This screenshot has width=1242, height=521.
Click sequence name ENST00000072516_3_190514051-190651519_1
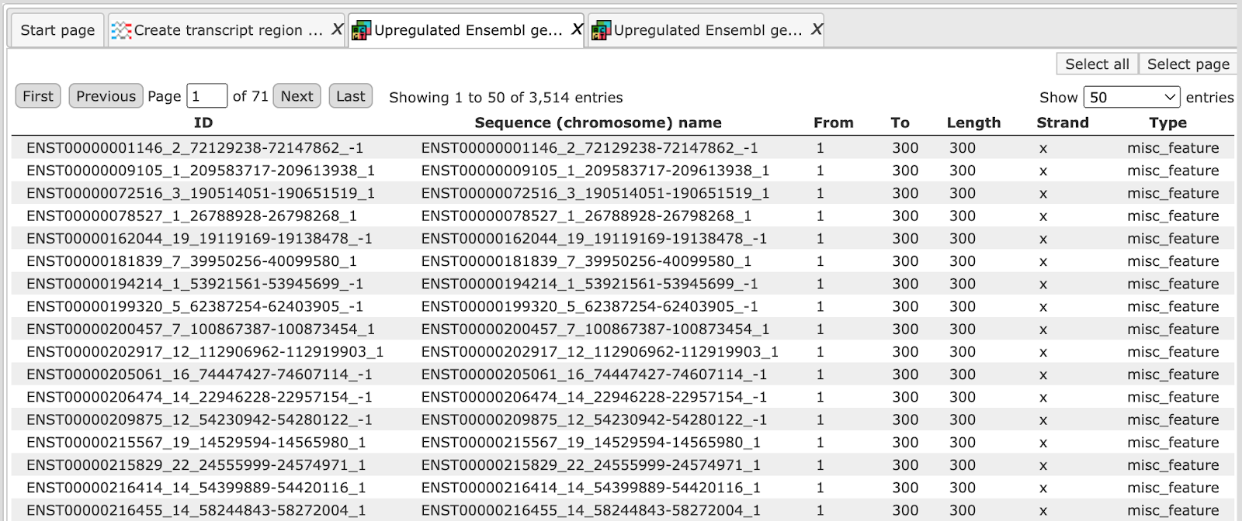click(x=595, y=193)
